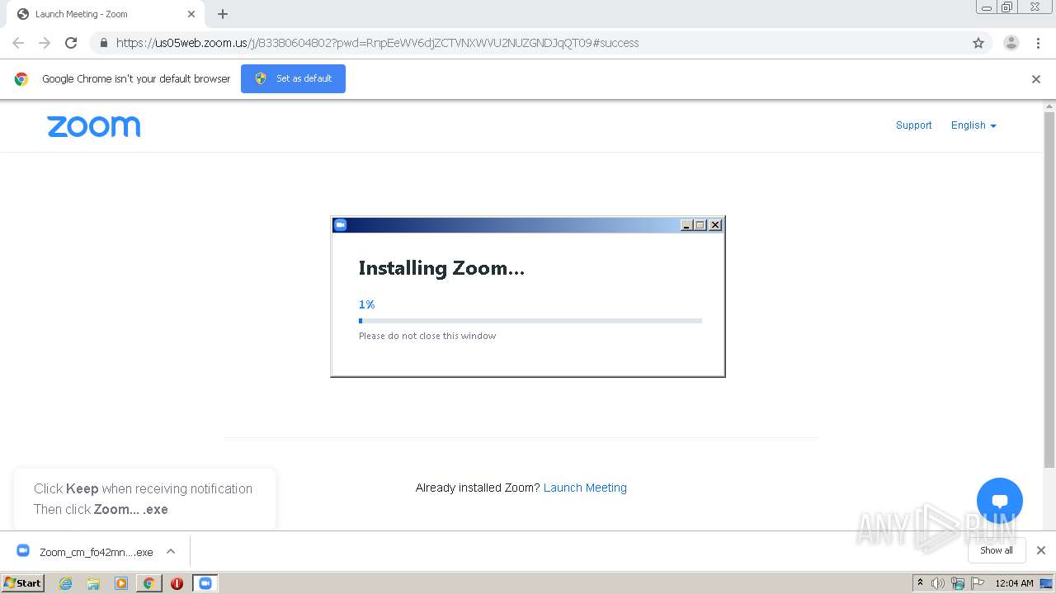Expand the English language dropdown

(x=973, y=125)
